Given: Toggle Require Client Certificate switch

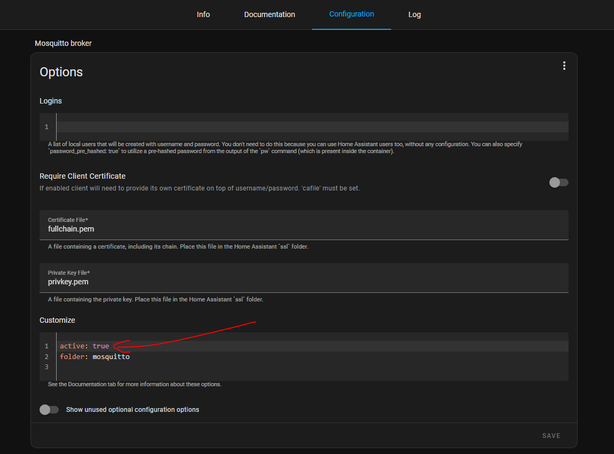Looking at the screenshot, I should point(558,182).
